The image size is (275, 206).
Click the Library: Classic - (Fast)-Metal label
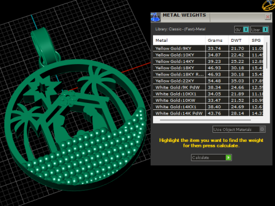click(180, 29)
